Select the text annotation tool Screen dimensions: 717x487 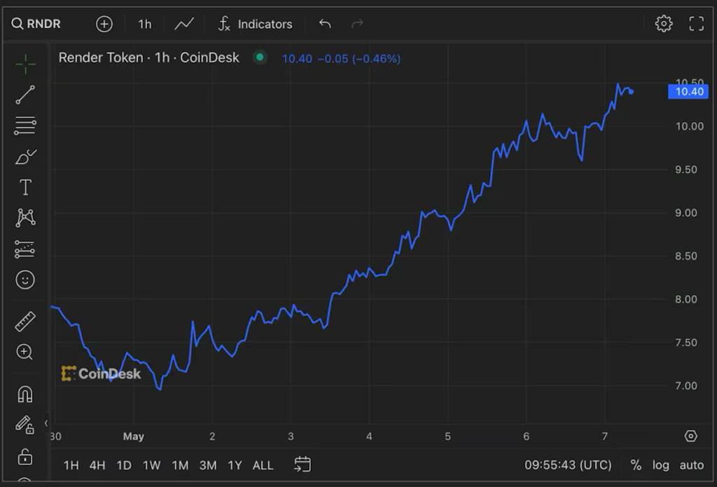click(25, 187)
